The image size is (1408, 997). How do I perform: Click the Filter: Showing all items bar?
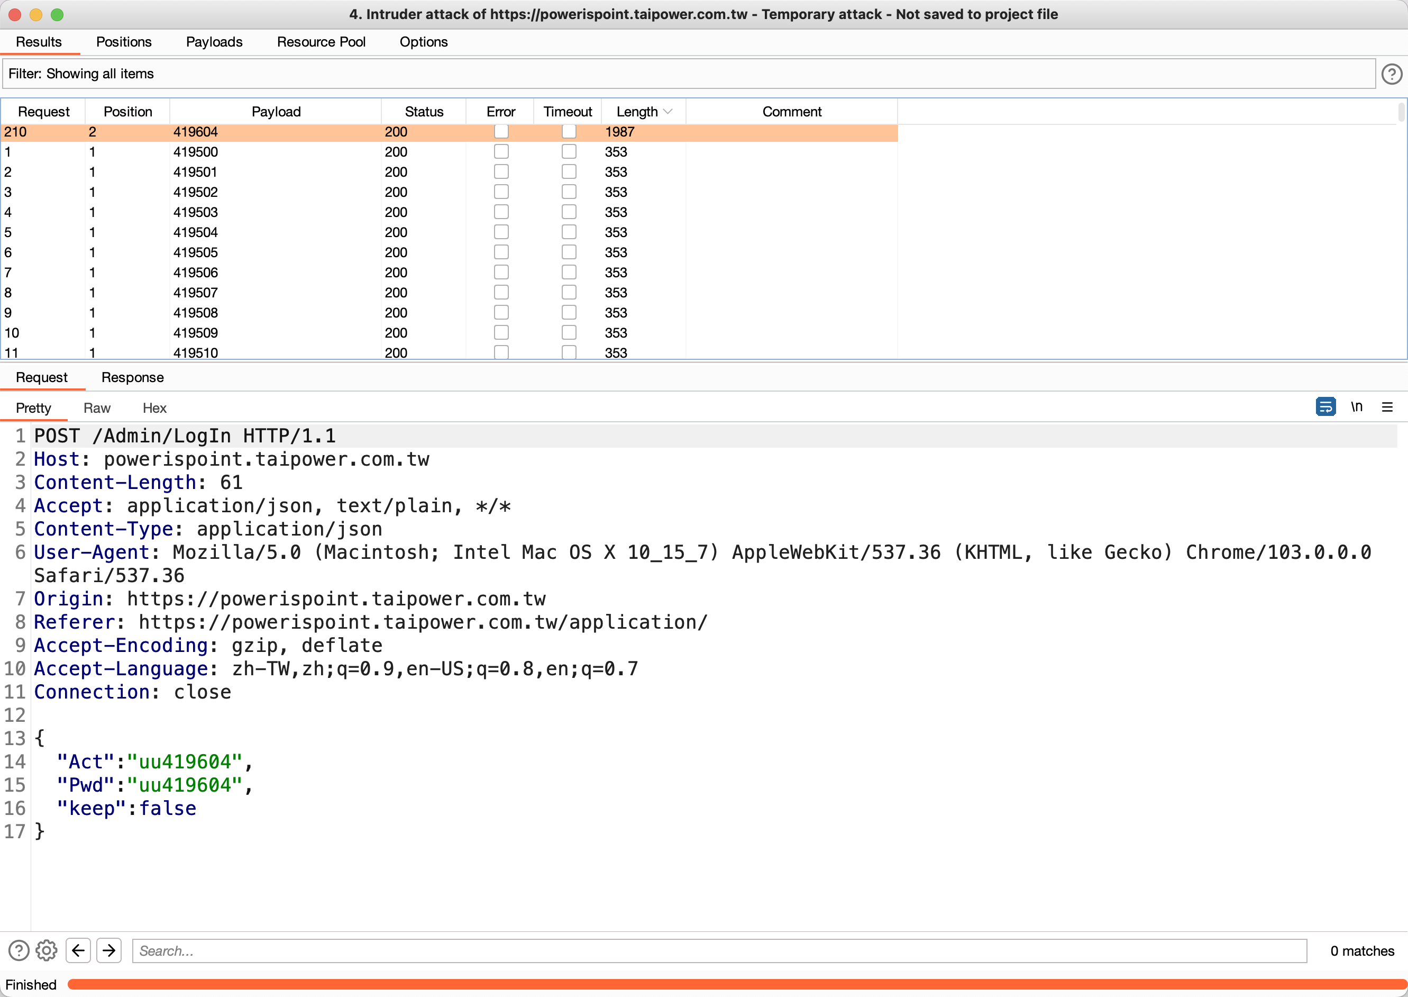(x=688, y=74)
